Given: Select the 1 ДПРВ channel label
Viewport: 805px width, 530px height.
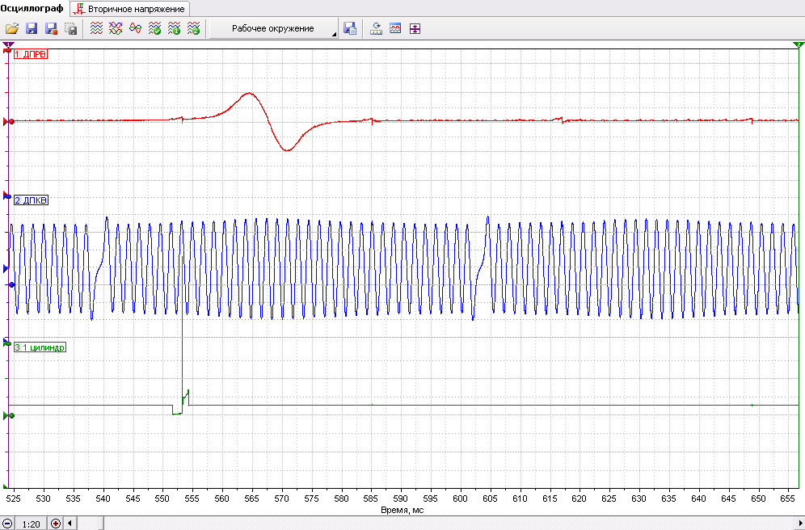Looking at the screenshot, I should (x=31, y=54).
